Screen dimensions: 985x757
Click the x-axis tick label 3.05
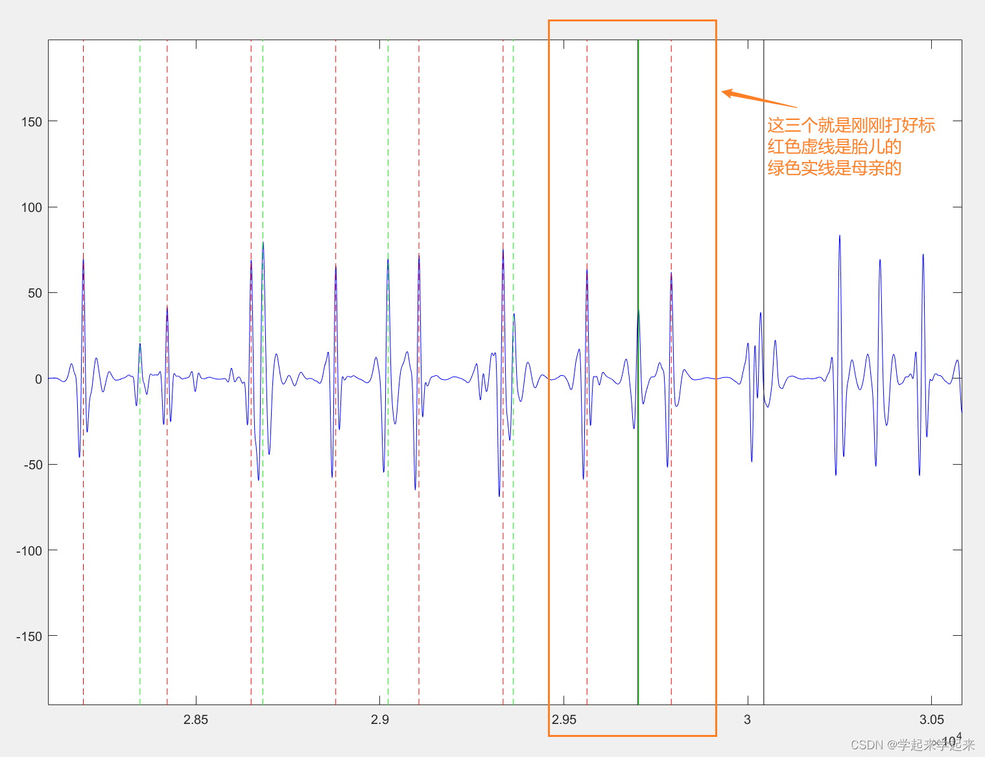click(x=932, y=719)
